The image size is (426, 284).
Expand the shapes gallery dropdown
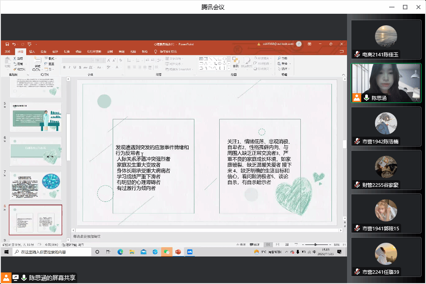pyautogui.click(x=228, y=69)
